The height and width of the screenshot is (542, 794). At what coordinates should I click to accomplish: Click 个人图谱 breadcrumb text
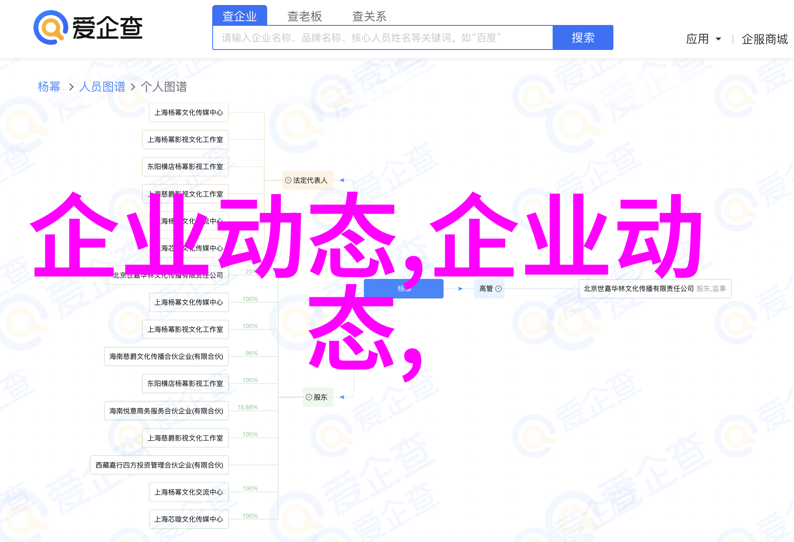[164, 87]
